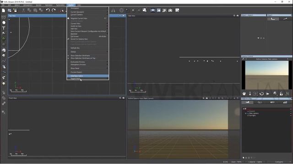The height and width of the screenshot is (164, 293).
Task: Expand the Atmosphere Preview submenu
Action: pyautogui.click(x=87, y=65)
